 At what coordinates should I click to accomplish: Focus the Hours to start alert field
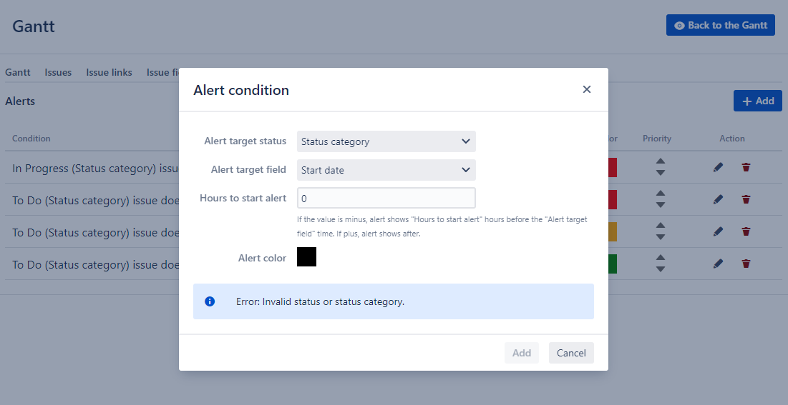point(386,198)
